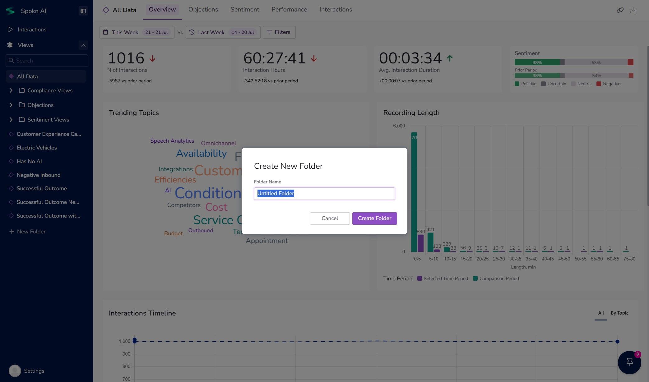Click the Create Folder button
The image size is (649, 382).
(x=374, y=218)
